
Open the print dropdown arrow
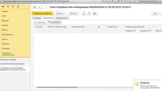(x=97, y=13)
